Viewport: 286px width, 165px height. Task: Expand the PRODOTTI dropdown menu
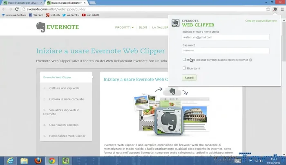click(x=124, y=27)
